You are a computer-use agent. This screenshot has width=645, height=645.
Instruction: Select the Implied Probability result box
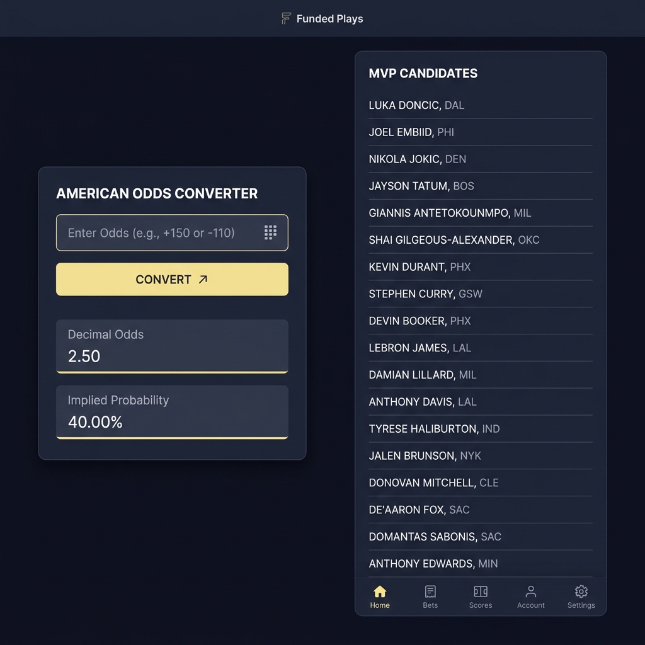pos(172,412)
